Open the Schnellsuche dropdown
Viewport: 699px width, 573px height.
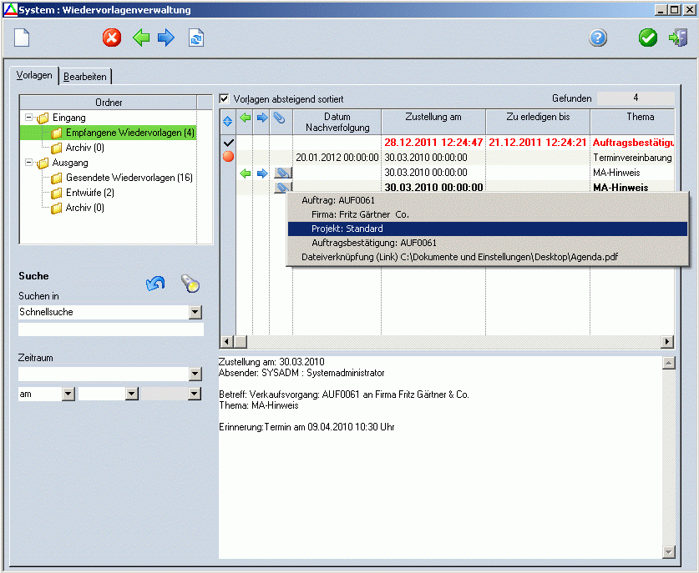[x=195, y=312]
